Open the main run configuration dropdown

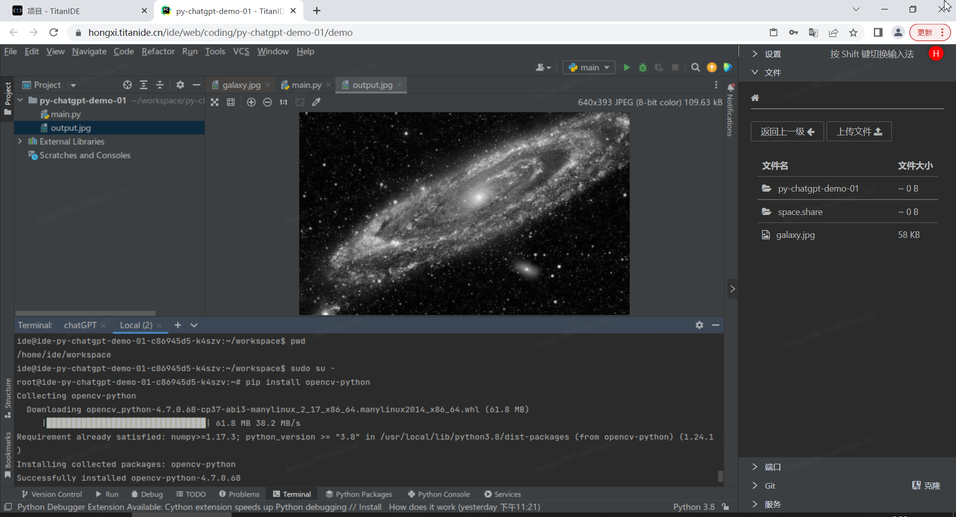589,68
